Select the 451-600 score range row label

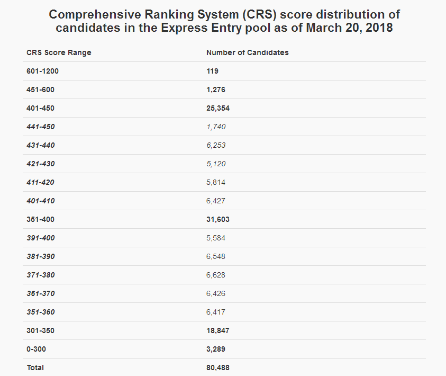click(40, 89)
